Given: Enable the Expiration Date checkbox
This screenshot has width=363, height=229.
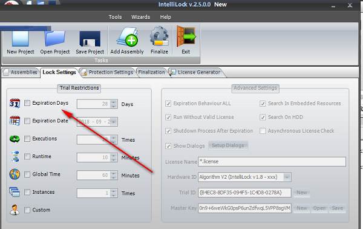Looking at the screenshot, I should pyautogui.click(x=27, y=121).
